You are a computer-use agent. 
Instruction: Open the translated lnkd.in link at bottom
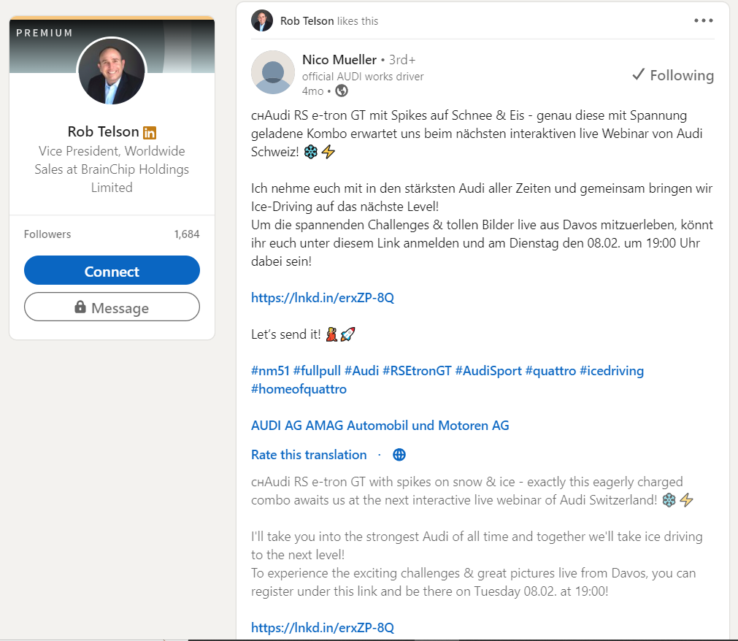[323, 628]
